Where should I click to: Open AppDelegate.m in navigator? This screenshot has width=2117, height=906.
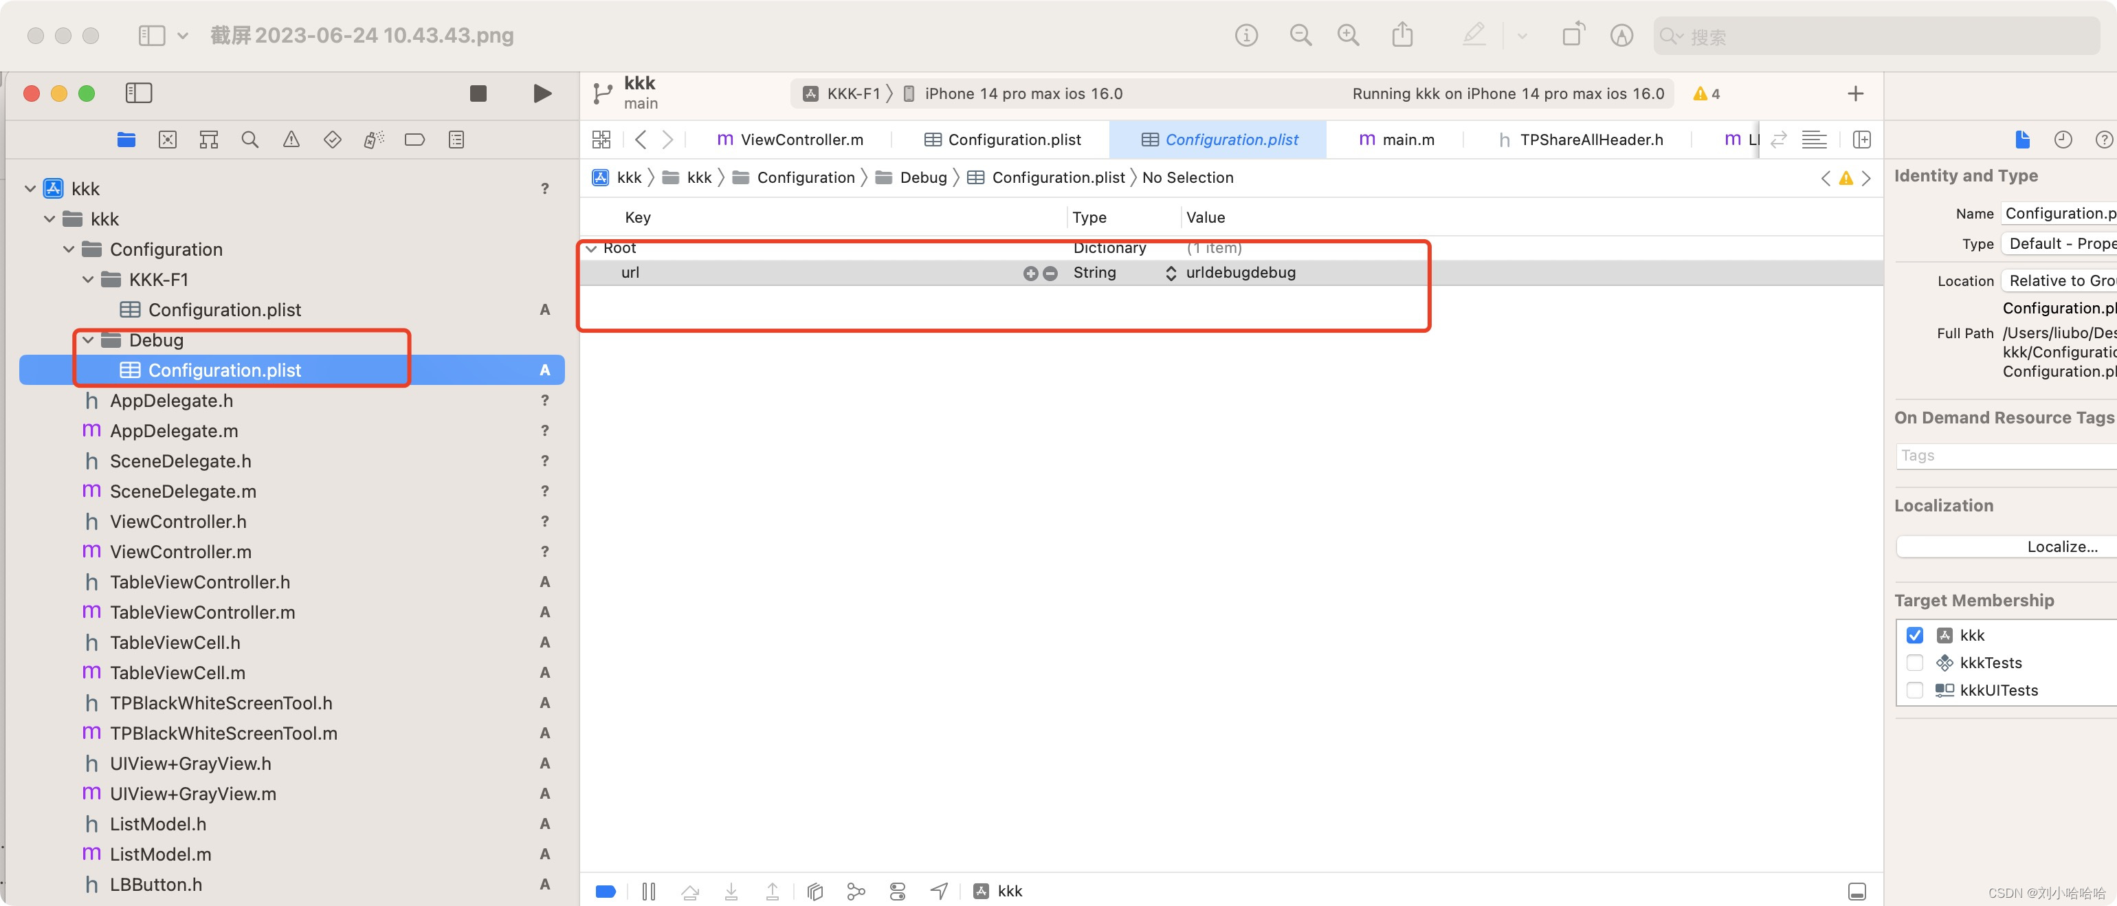coord(173,432)
